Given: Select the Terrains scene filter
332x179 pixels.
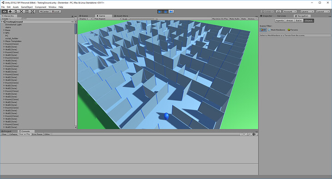Looking at the screenshot, I should coord(293,30).
